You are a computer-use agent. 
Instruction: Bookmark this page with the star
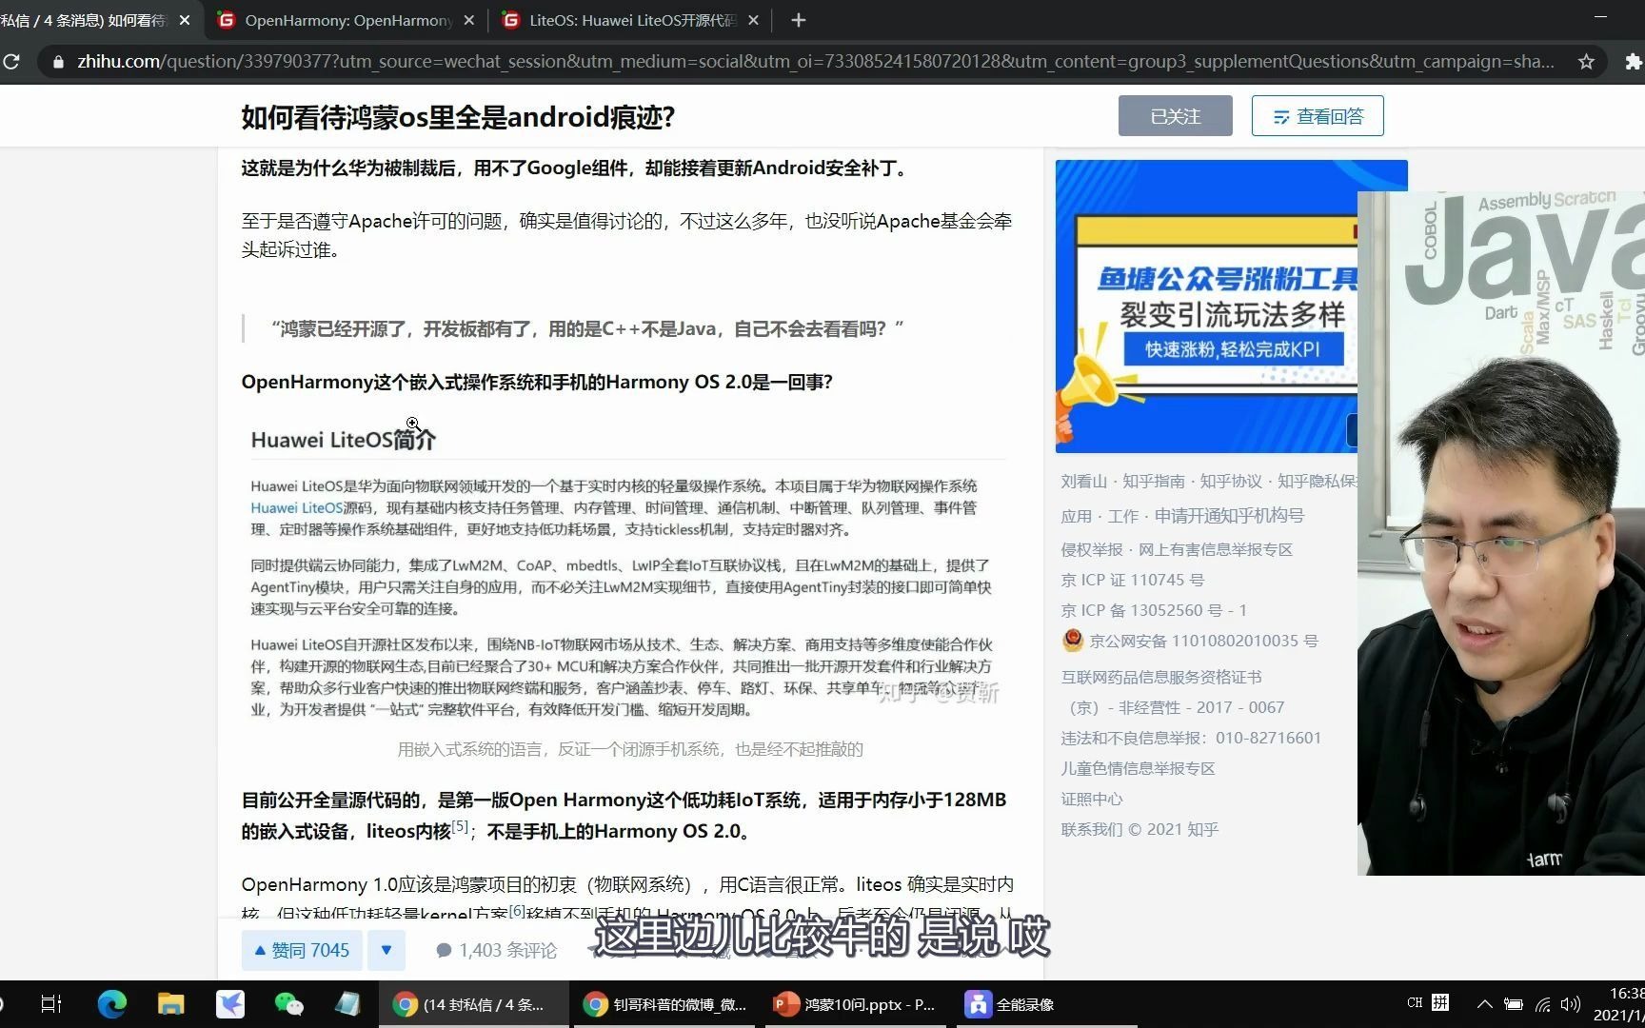tap(1586, 62)
